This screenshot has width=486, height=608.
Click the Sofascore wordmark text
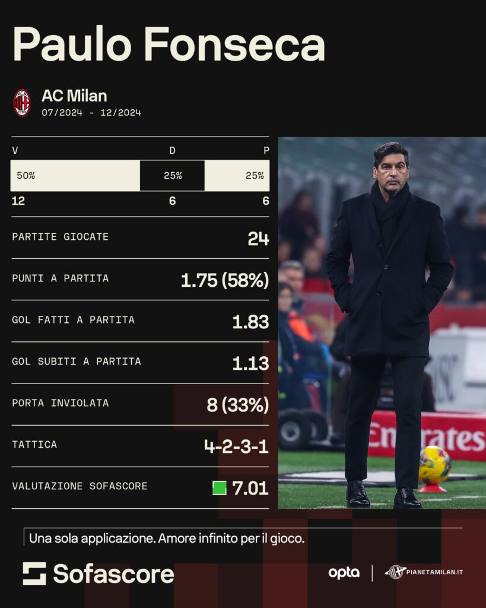coord(113,574)
